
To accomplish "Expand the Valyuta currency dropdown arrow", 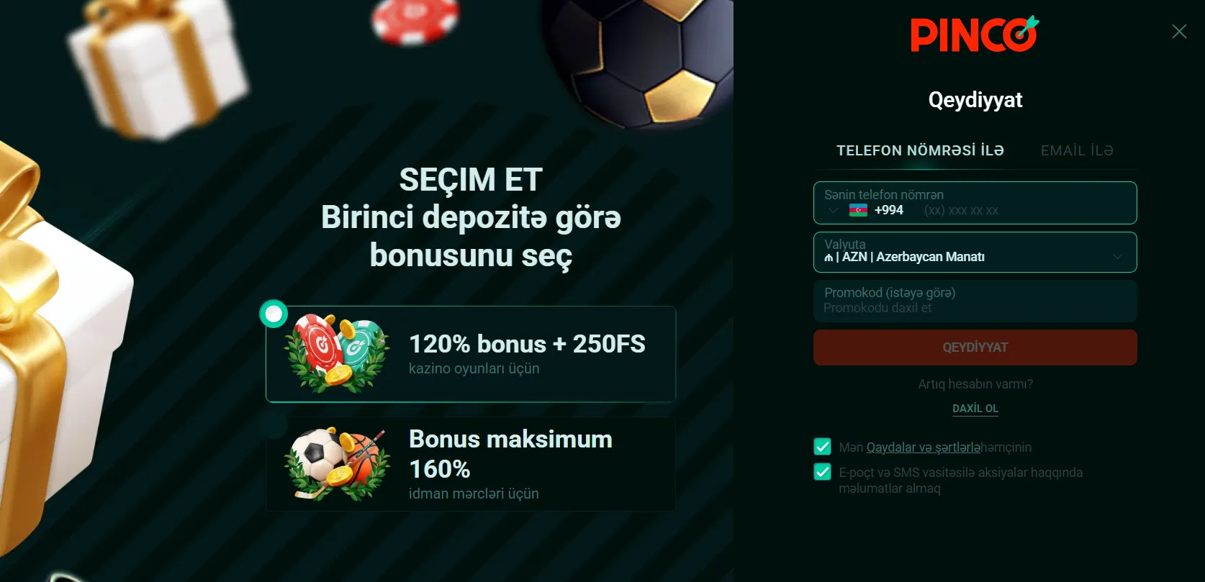I will 1117,256.
